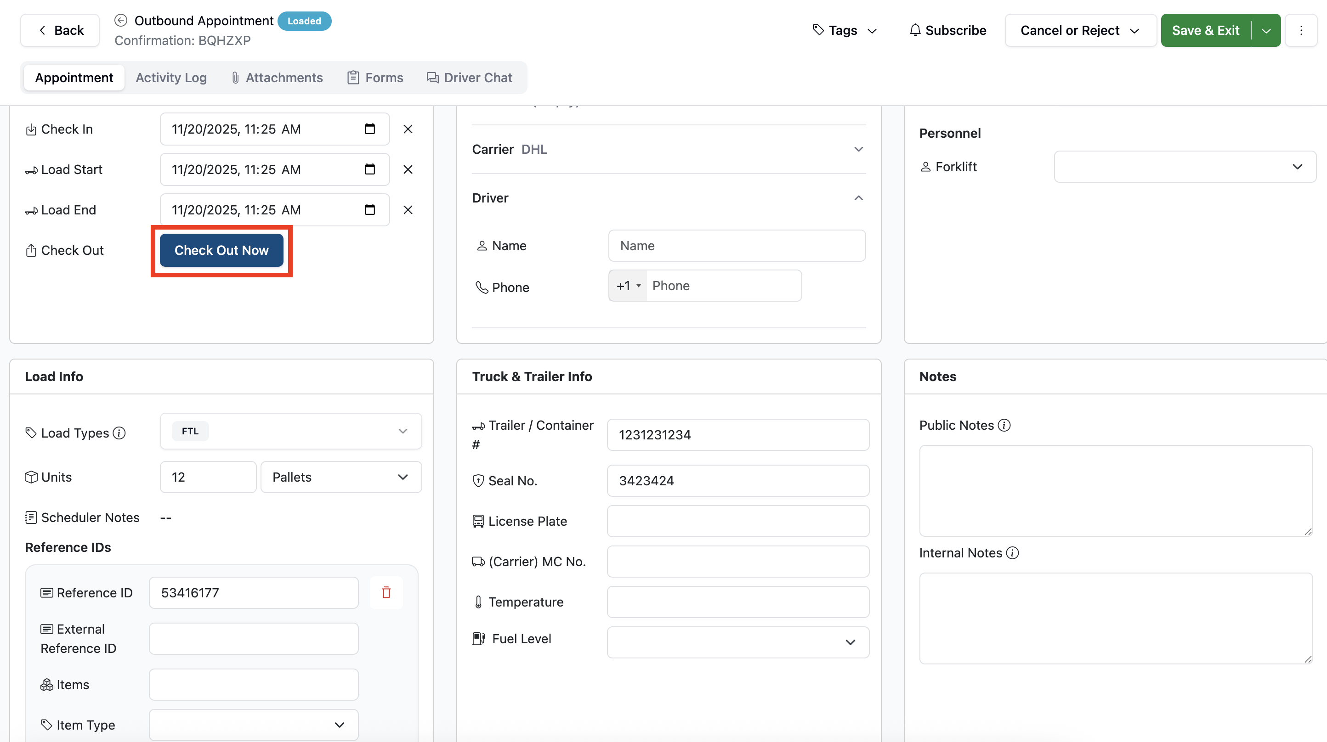Screen dimensions: 1327x742
Task: Open the Load Types dropdown
Action: [x=290, y=431]
